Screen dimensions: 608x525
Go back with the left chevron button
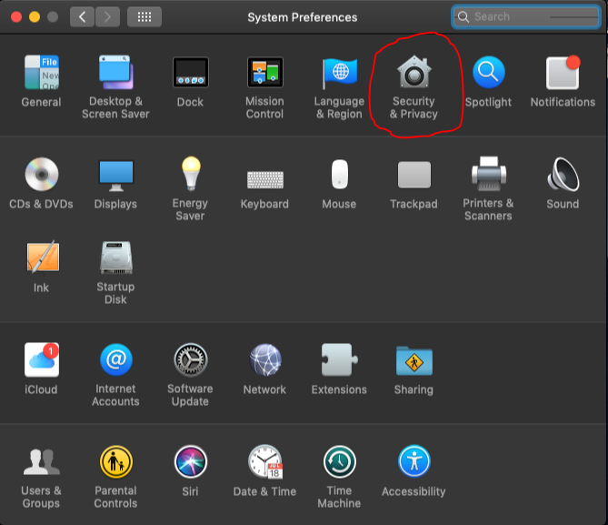82,16
